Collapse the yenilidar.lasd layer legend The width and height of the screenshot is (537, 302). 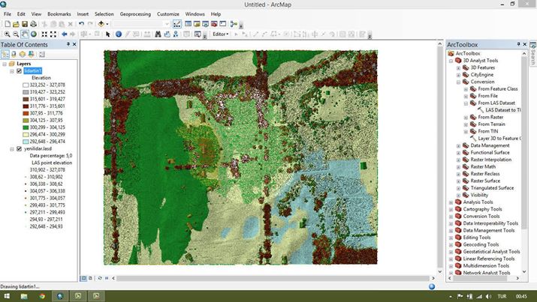[x=12, y=149]
